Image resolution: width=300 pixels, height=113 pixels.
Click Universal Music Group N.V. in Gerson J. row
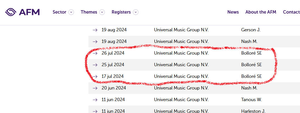(x=181, y=30)
